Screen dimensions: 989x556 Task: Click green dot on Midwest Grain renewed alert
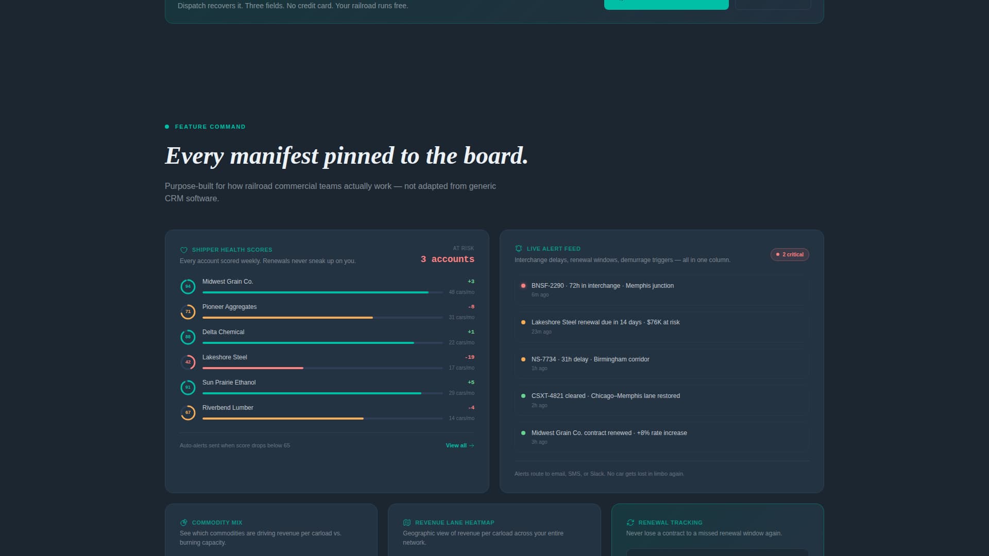tap(523, 433)
